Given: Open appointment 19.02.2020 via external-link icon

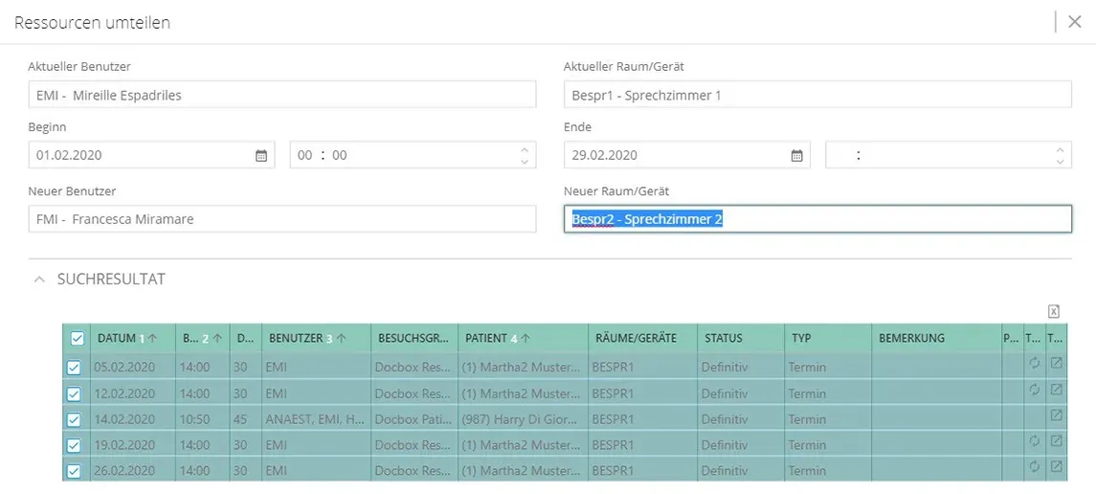Looking at the screenshot, I should (x=1056, y=441).
